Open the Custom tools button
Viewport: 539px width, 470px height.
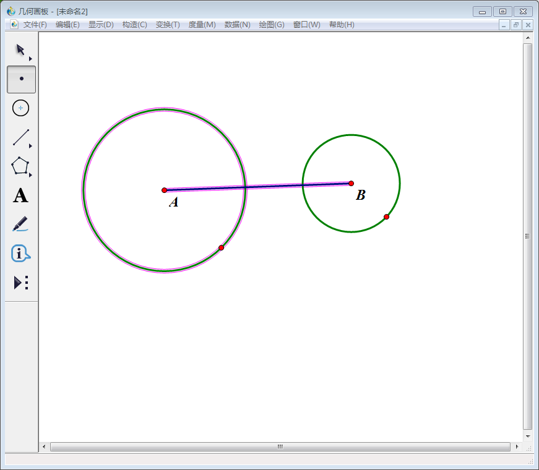(x=21, y=283)
